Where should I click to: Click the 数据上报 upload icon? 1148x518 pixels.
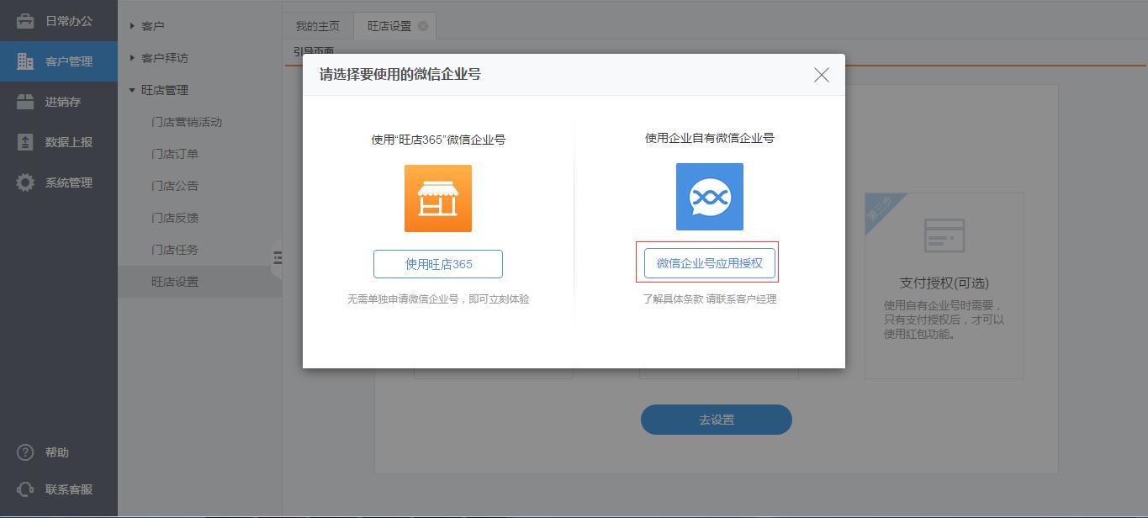pyautogui.click(x=25, y=142)
